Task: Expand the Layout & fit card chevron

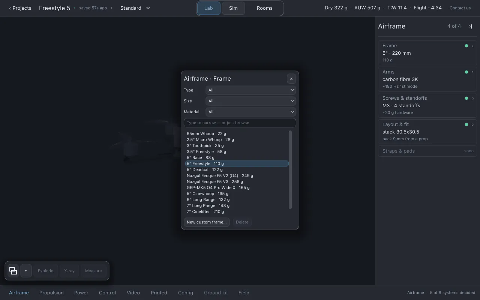Action: tap(473, 124)
